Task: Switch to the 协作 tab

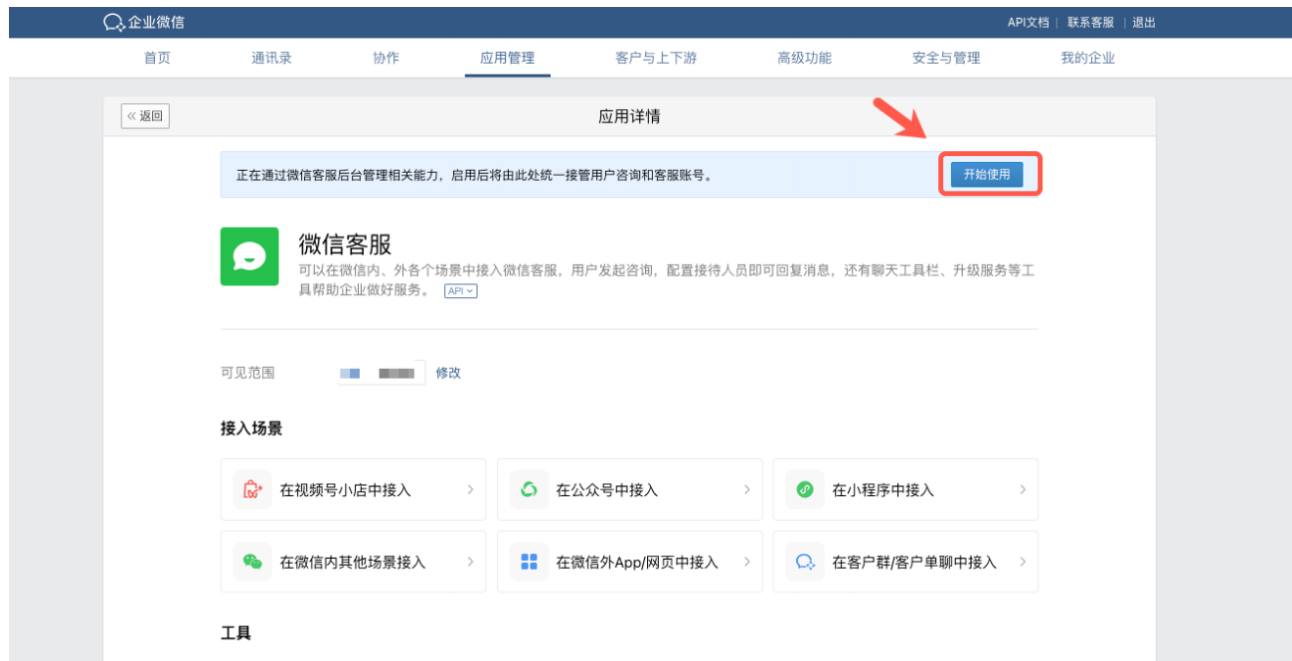Action: [386, 58]
